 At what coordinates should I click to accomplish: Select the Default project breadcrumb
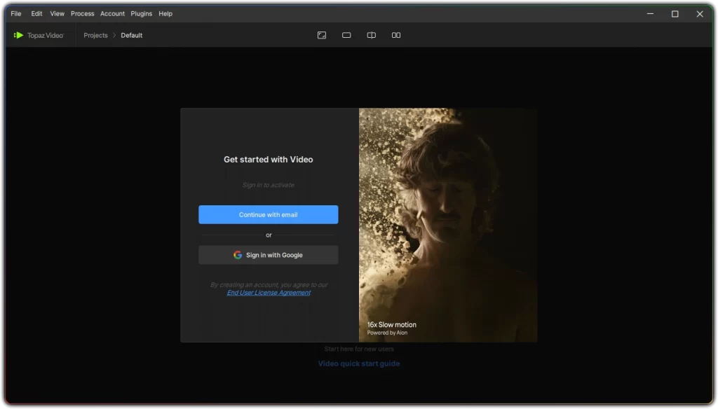click(132, 35)
